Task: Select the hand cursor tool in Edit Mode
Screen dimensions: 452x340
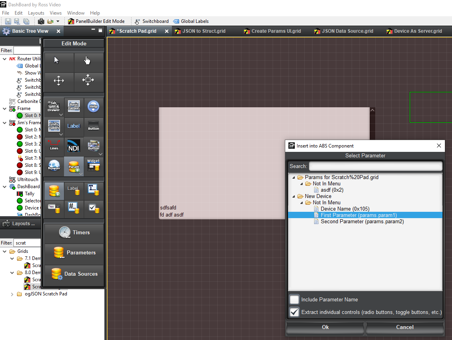Action: coord(87,60)
